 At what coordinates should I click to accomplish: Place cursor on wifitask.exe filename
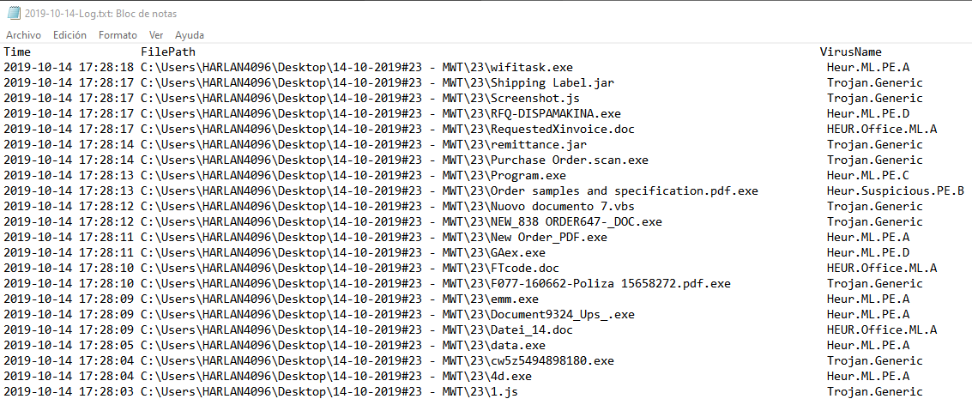531,68
